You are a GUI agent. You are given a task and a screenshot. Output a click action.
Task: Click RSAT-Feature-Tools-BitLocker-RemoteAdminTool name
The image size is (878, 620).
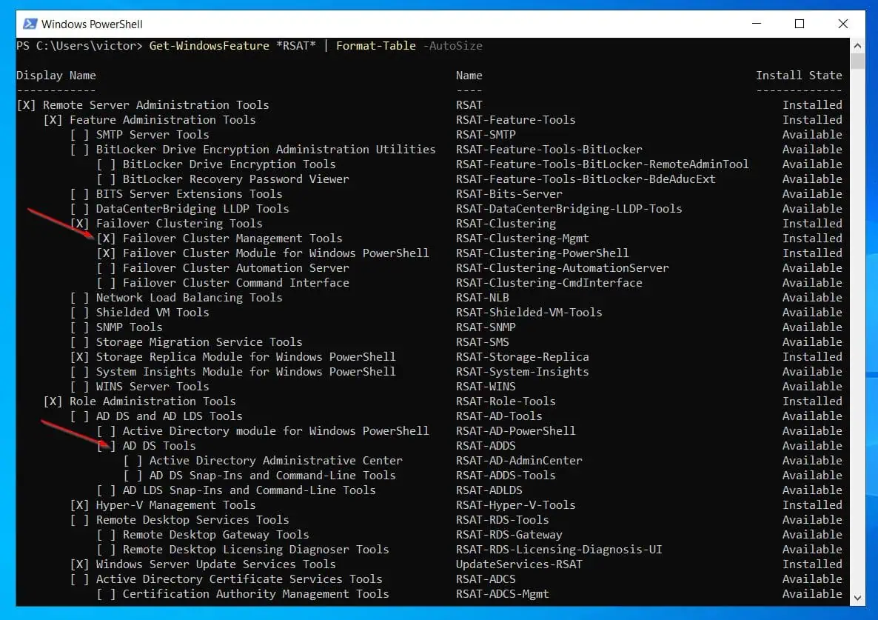602,164
